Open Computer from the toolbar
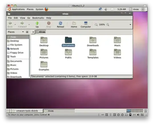The image size is (154, 125). coord(86,25)
